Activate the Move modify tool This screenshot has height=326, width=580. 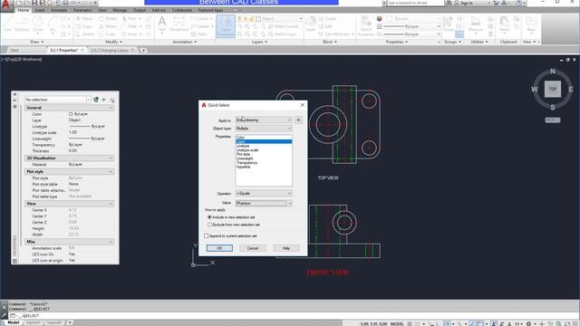coord(84,18)
